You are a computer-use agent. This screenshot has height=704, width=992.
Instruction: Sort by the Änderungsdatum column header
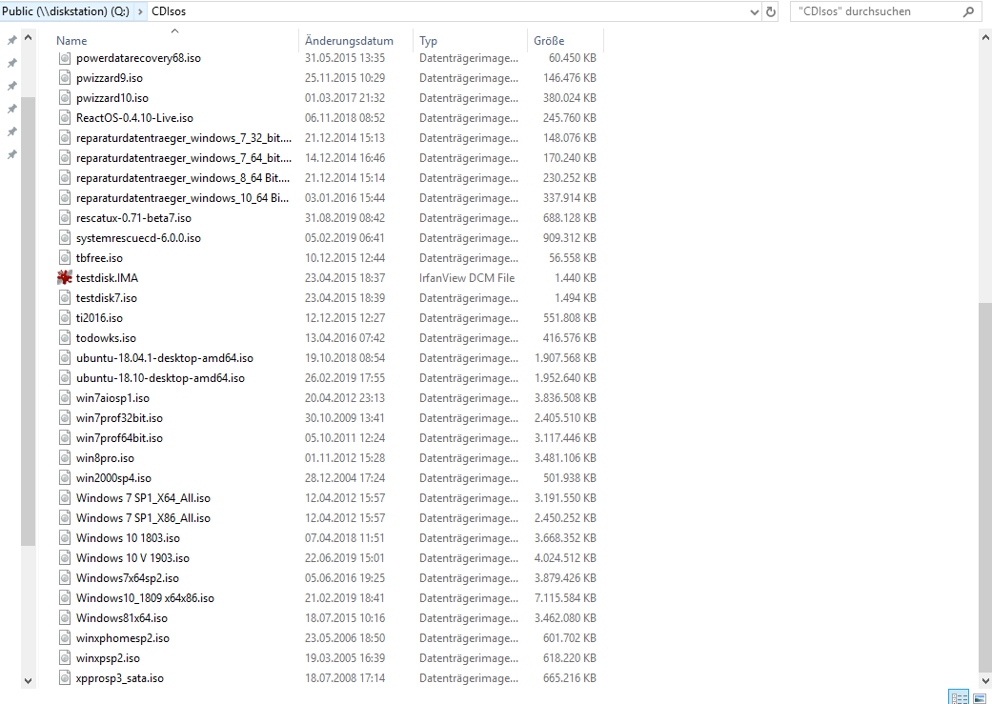coord(355,40)
